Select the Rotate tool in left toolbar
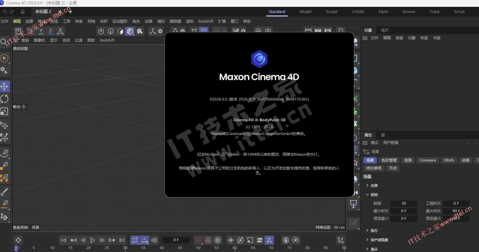 (4, 99)
